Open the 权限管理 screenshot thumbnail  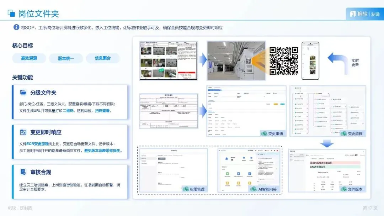pyautogui.click(x=174, y=170)
